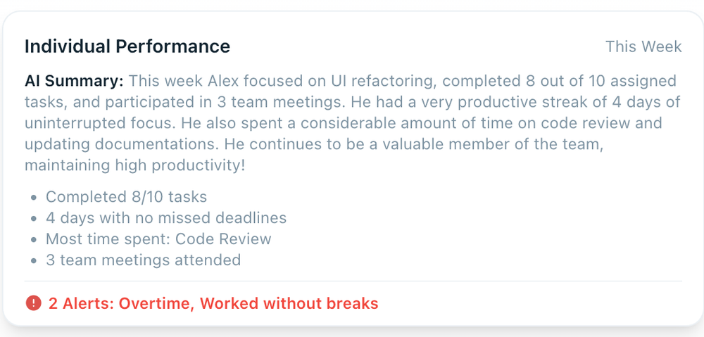Click bullet dot beside "4 days with no missed deadlines"
Viewport: 704px width, 337px height.
tap(33, 219)
